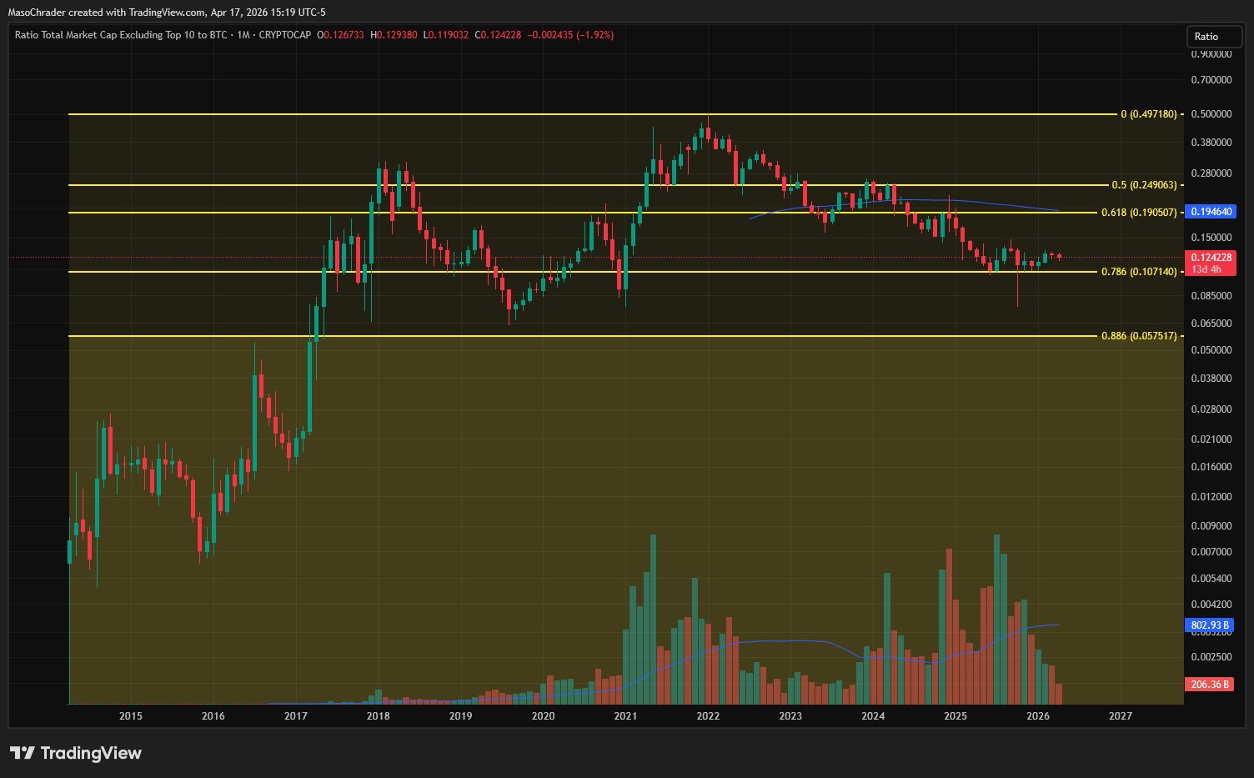Click the 2027 label on time axis
The height and width of the screenshot is (778, 1254).
click(1121, 716)
